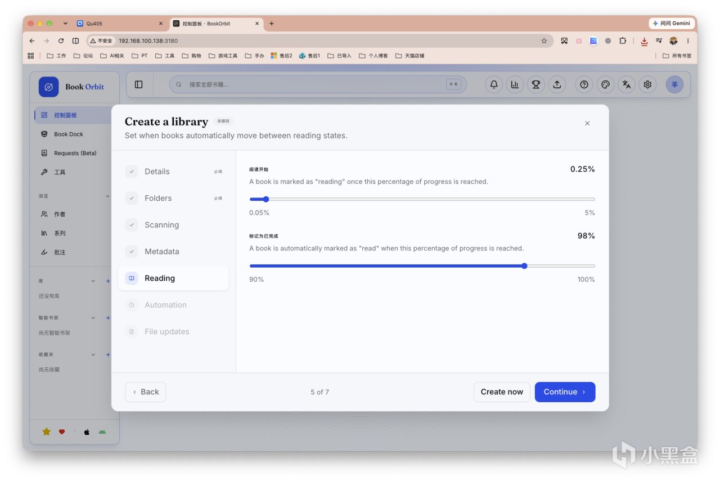The image size is (720, 481).
Task: Click the 搜索全部书籍 search field
Action: 318,84
